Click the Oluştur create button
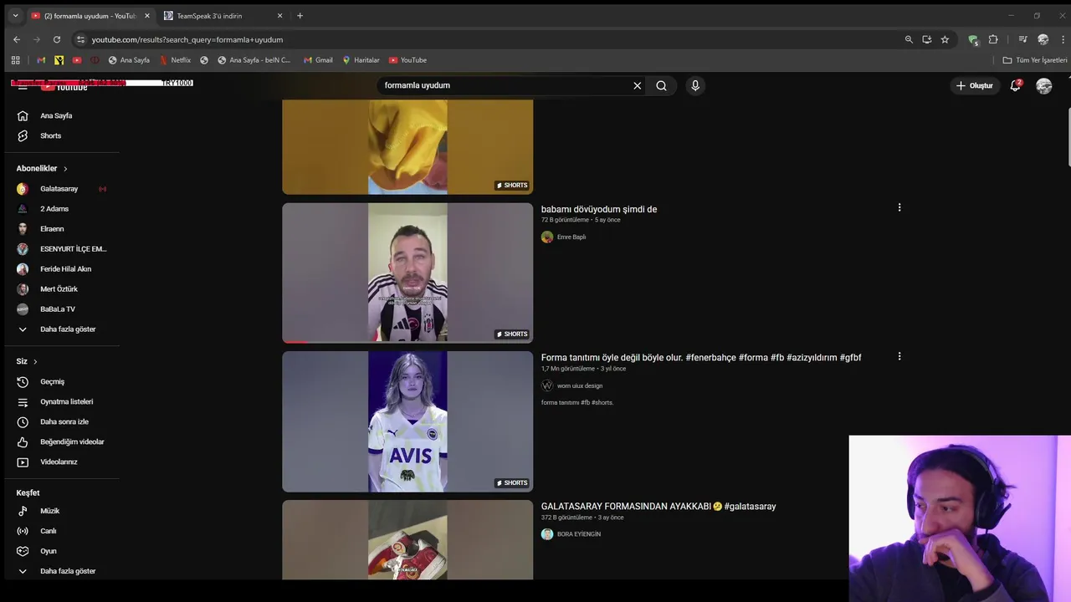The width and height of the screenshot is (1071, 602). [975, 85]
